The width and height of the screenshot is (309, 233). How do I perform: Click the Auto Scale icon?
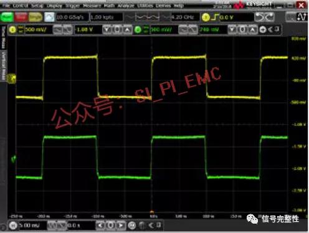coord(49,17)
